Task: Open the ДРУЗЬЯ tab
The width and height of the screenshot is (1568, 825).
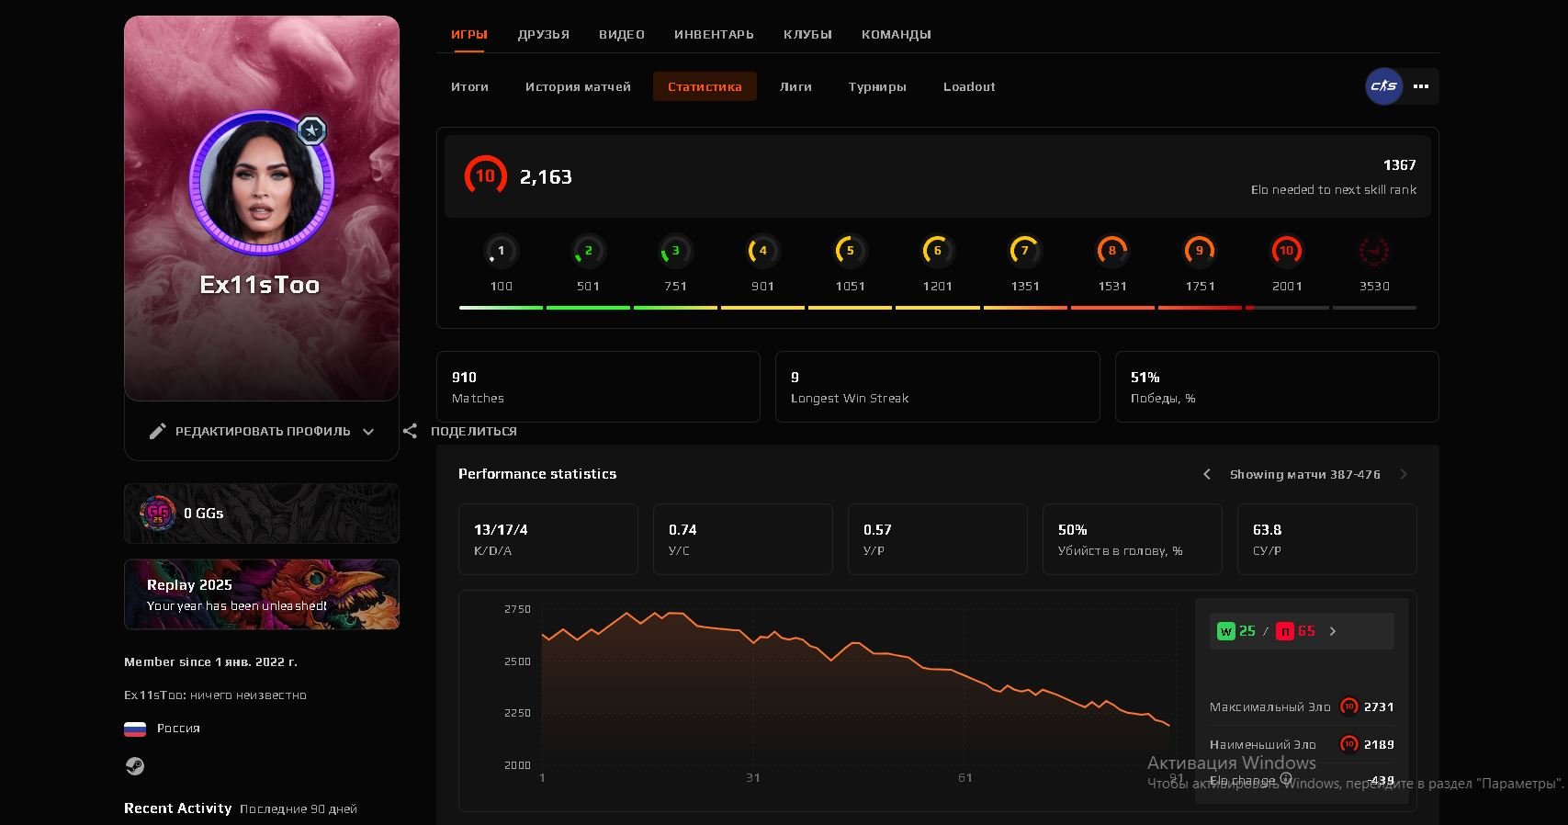Action: coord(543,34)
